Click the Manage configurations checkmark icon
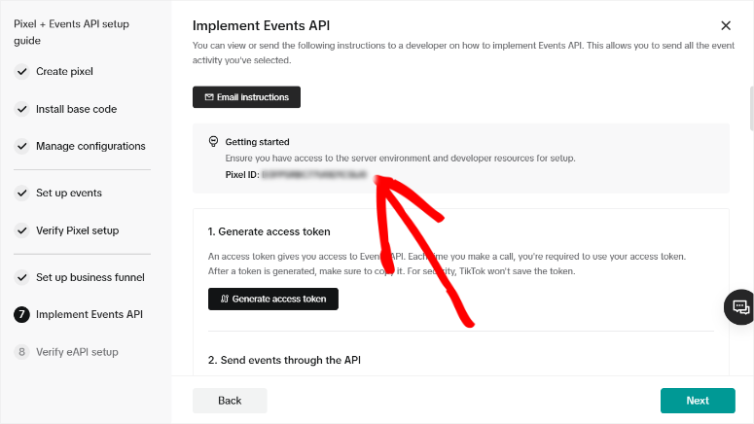The image size is (754, 424). pyautogui.click(x=21, y=146)
